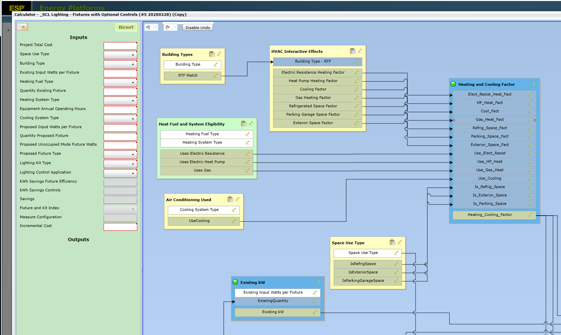Open the Space Use Type dropdown
This screenshot has width=561, height=335.
133,55
